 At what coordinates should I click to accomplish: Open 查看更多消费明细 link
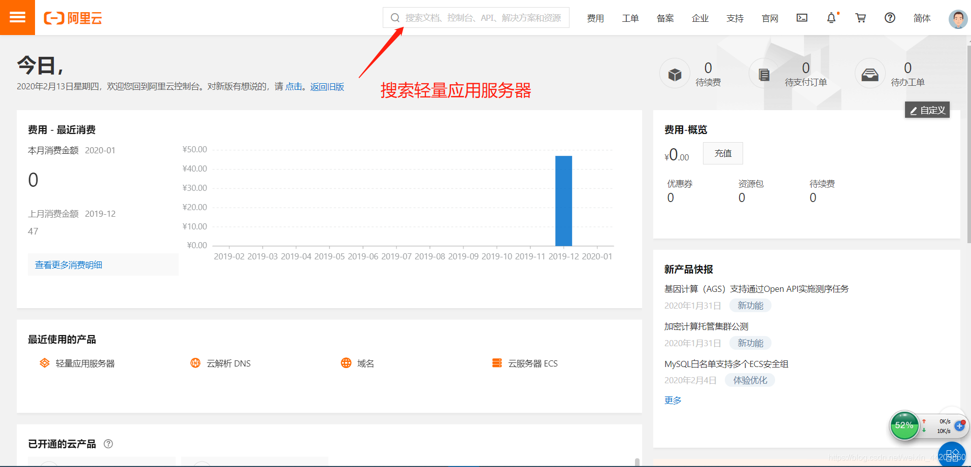(69, 265)
